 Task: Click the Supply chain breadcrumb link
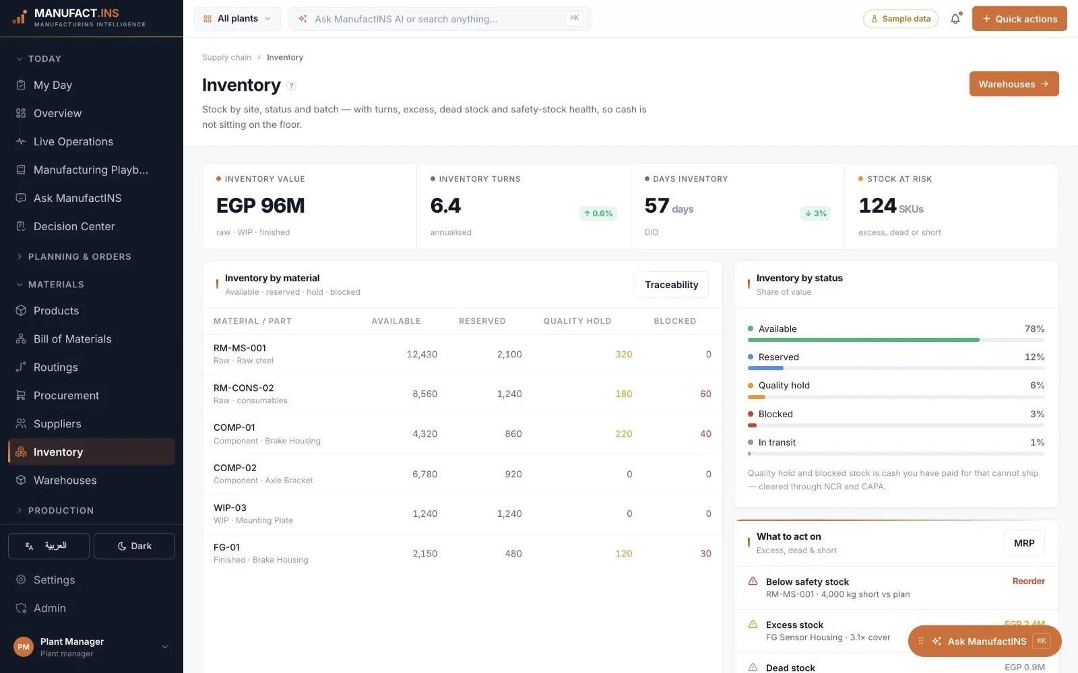coord(226,57)
